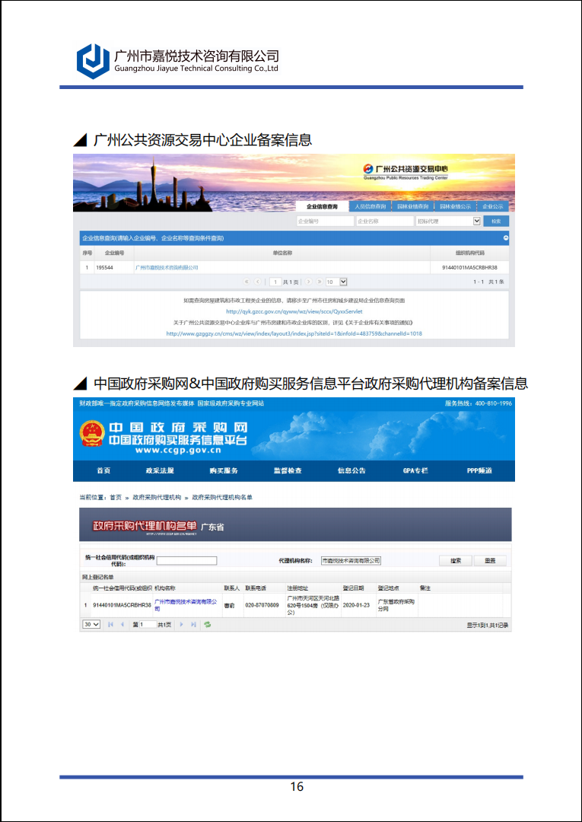Open the www.gzggzy.cn layout3 index link
The image size is (582, 822).
point(294,333)
